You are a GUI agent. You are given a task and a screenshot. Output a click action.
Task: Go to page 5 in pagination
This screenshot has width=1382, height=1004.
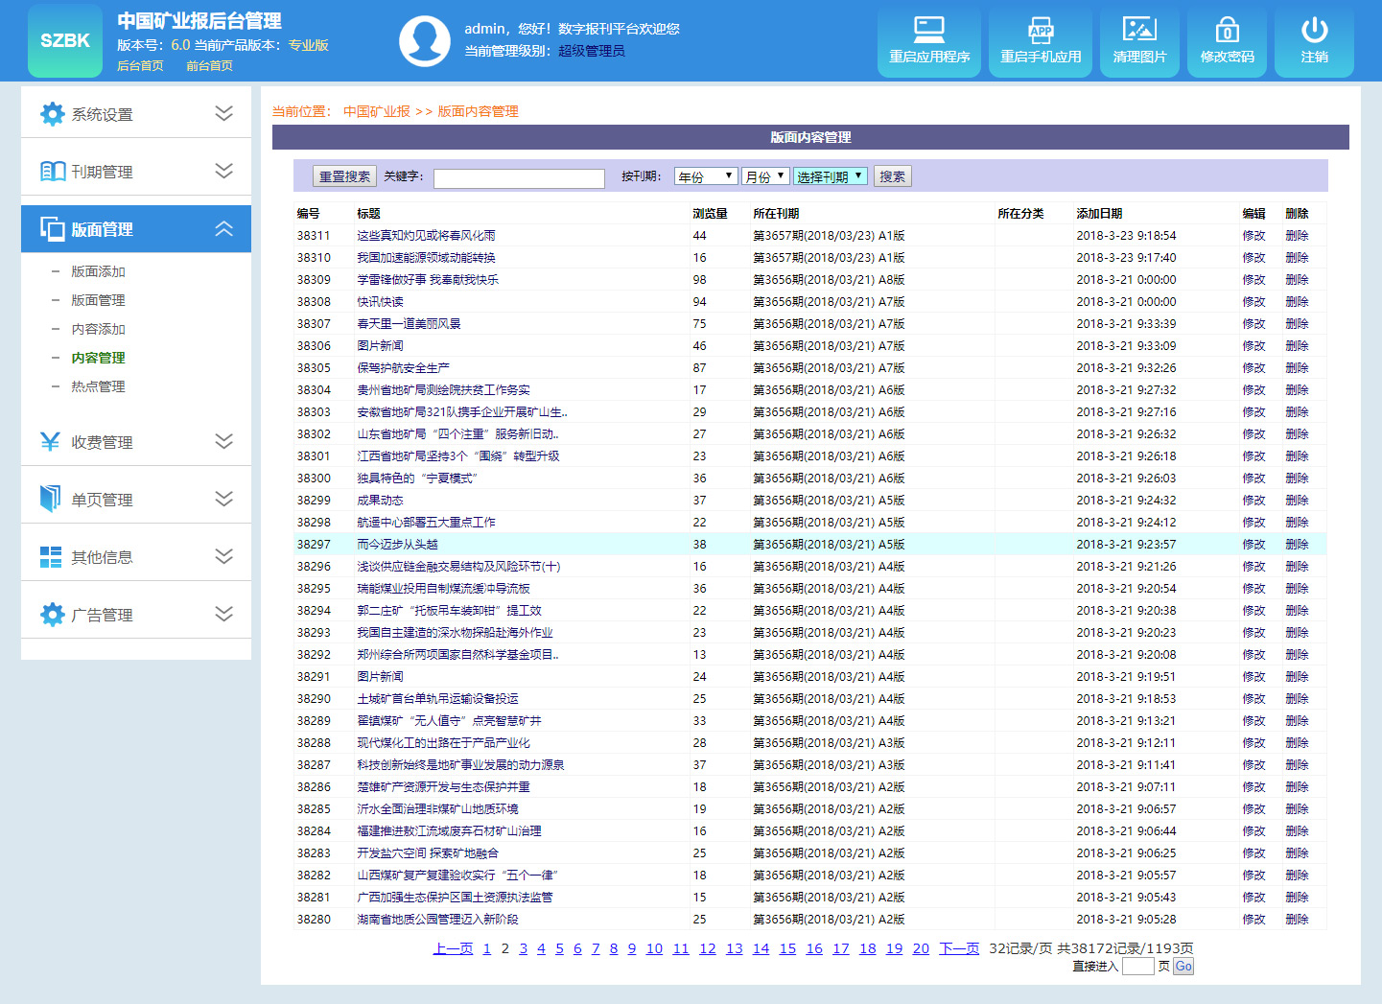click(559, 948)
